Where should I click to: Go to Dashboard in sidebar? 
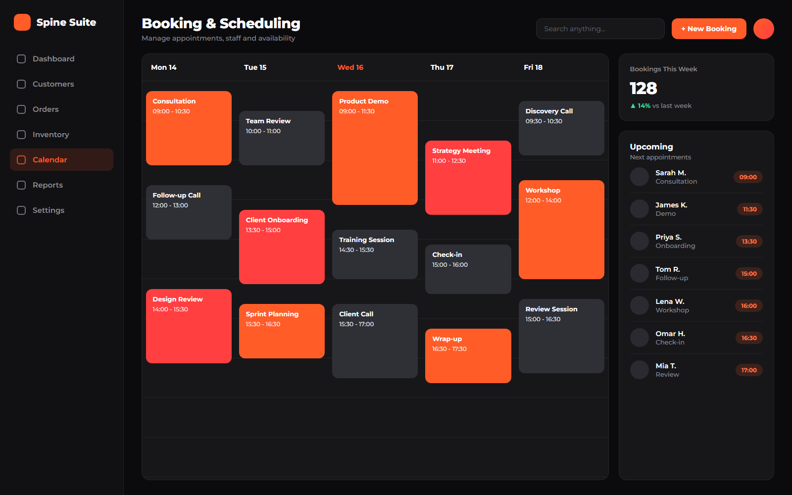click(61, 59)
